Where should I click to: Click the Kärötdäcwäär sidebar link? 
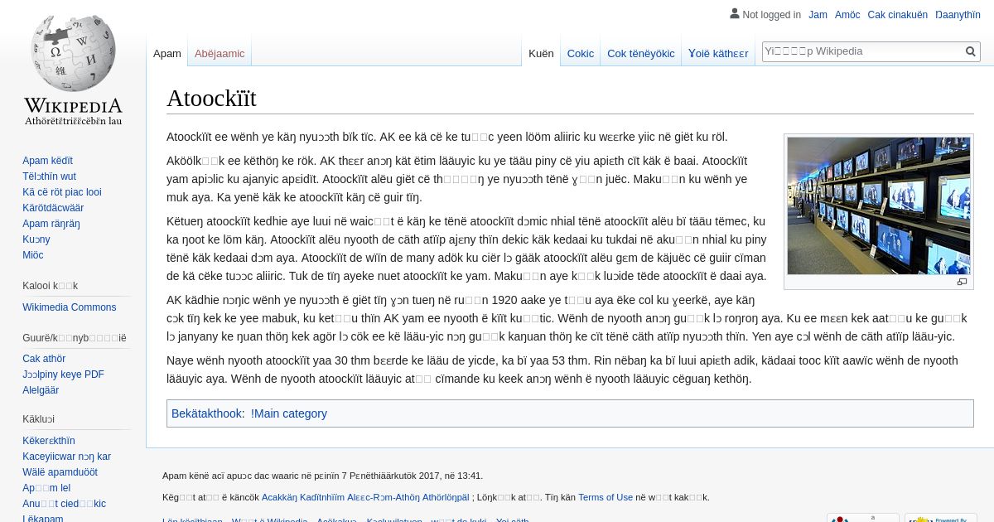53,208
